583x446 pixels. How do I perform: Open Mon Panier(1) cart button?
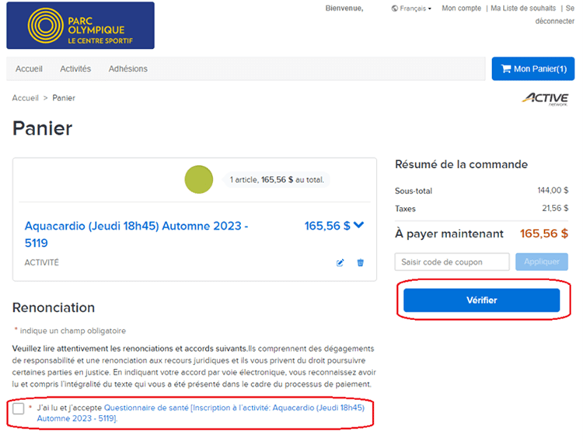click(x=532, y=69)
